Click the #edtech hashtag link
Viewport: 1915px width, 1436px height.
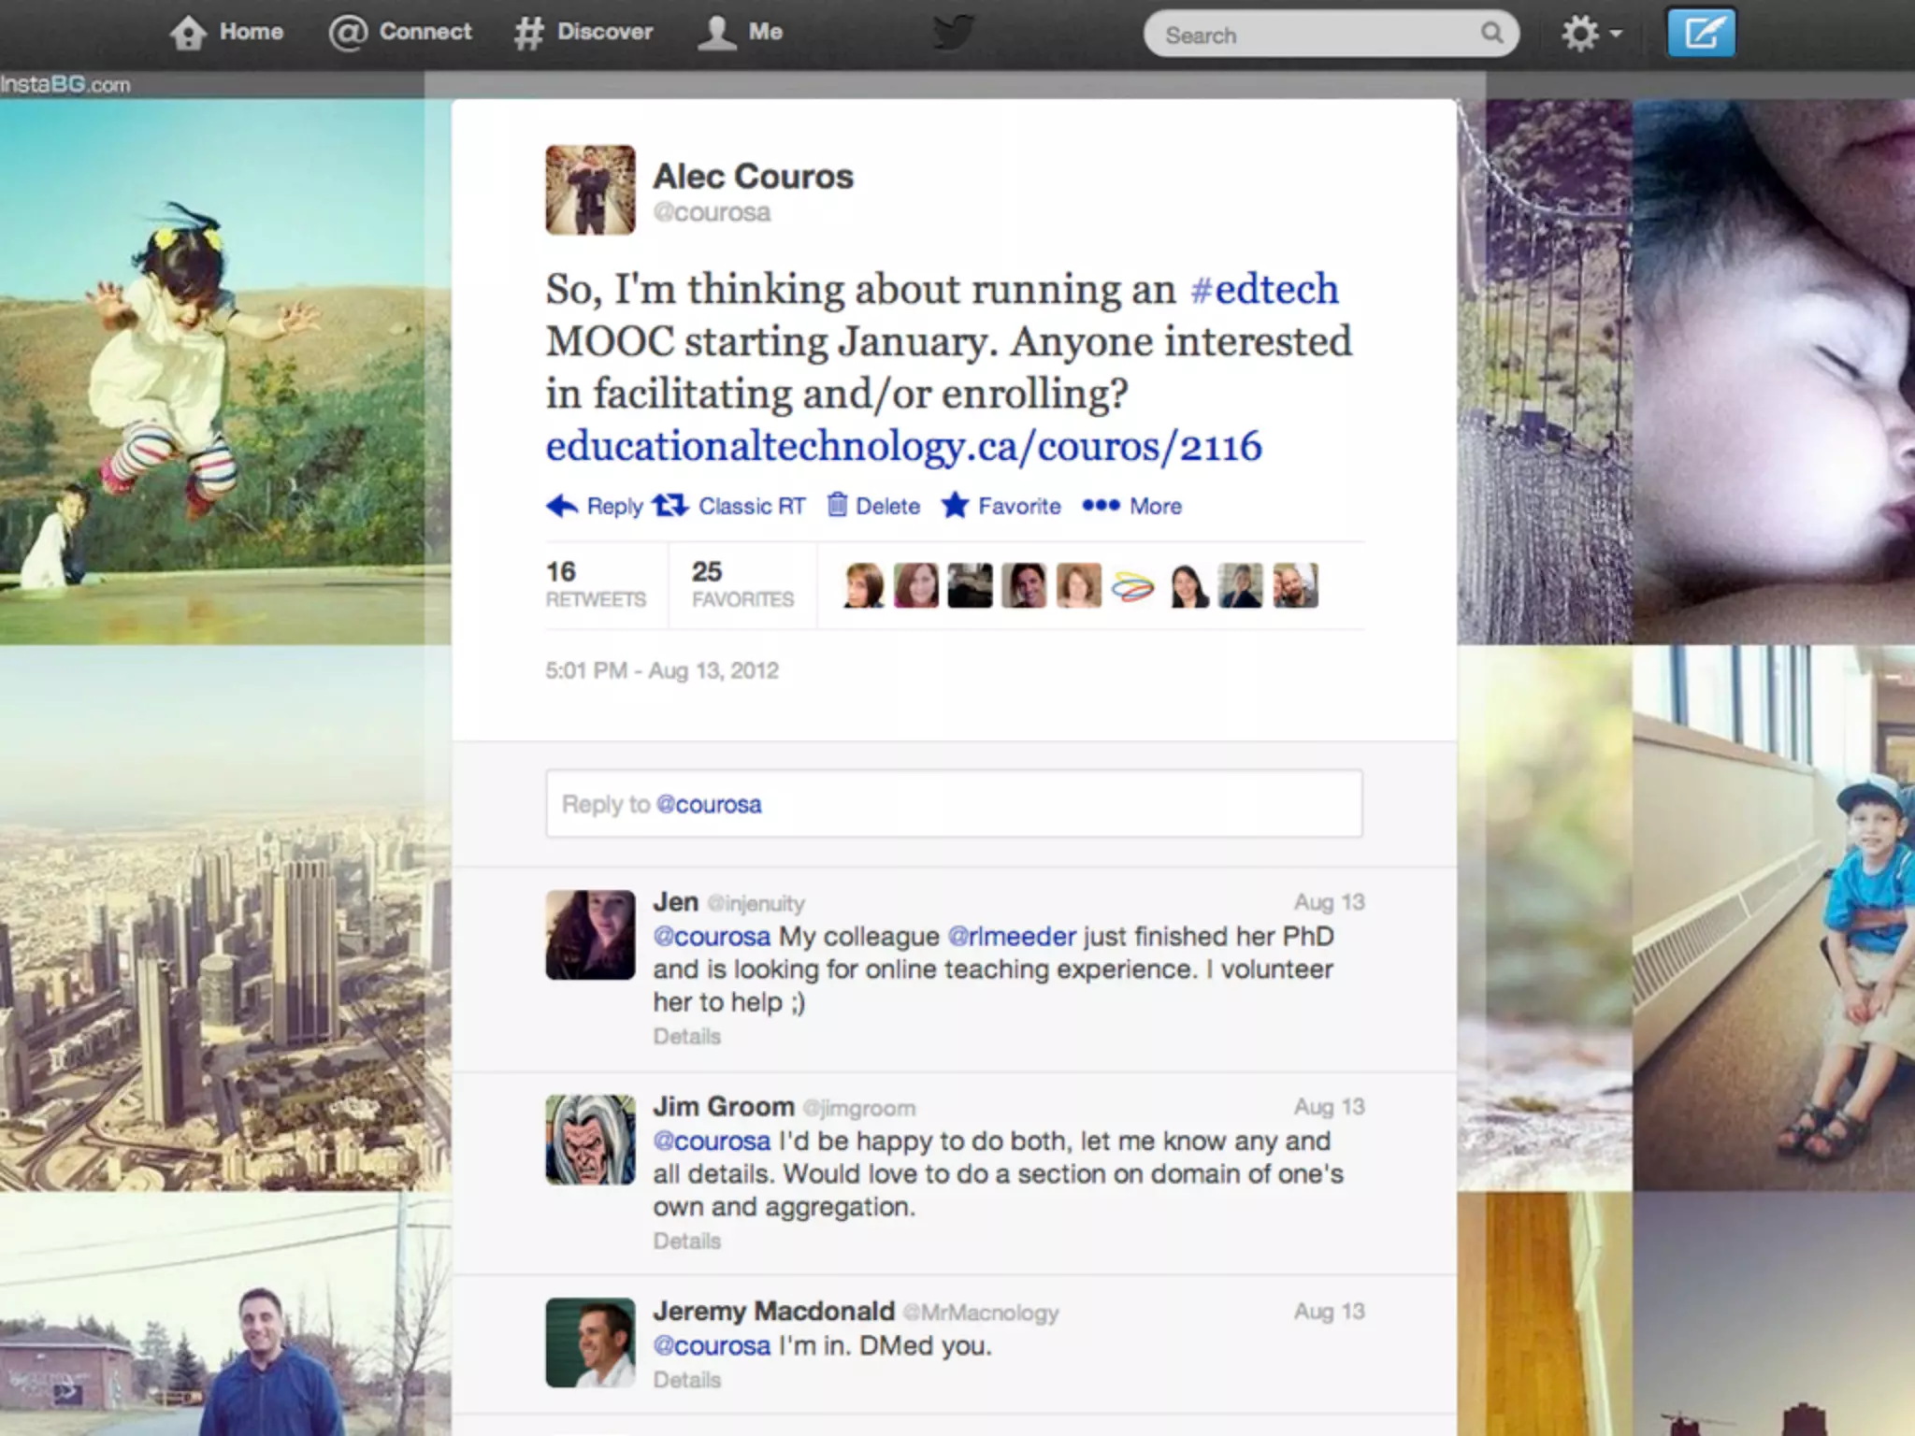pos(1263,288)
